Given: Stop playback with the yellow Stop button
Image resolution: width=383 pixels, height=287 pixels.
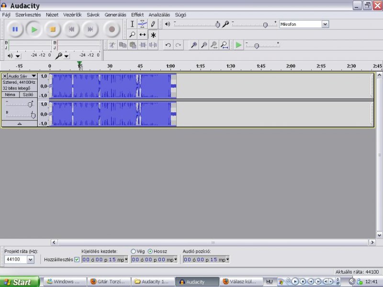Looking at the screenshot, I should [53, 29].
